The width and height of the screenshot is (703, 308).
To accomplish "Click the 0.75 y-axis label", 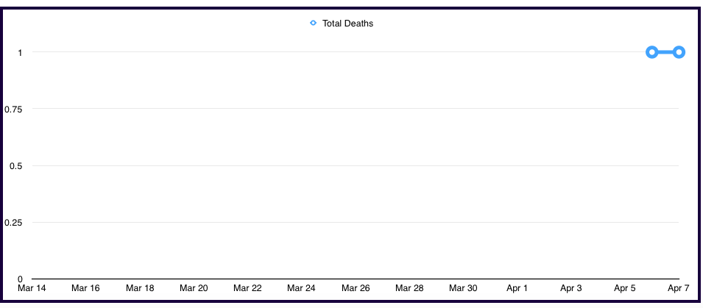I will [13, 110].
